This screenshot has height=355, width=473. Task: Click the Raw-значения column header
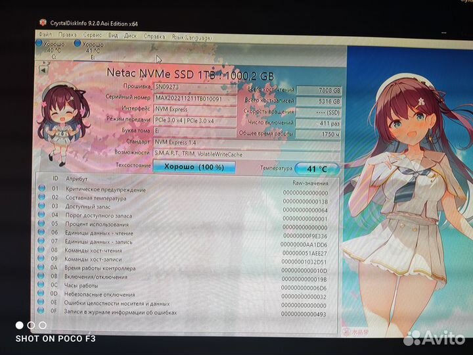(310, 183)
